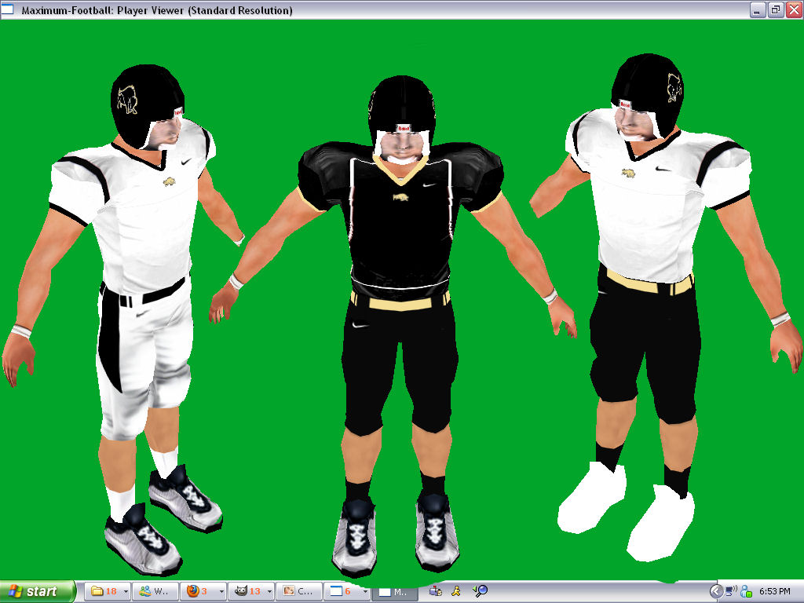Viewport: 804px width, 603px height.
Task: Open the network sound tray icon
Action: click(731, 591)
